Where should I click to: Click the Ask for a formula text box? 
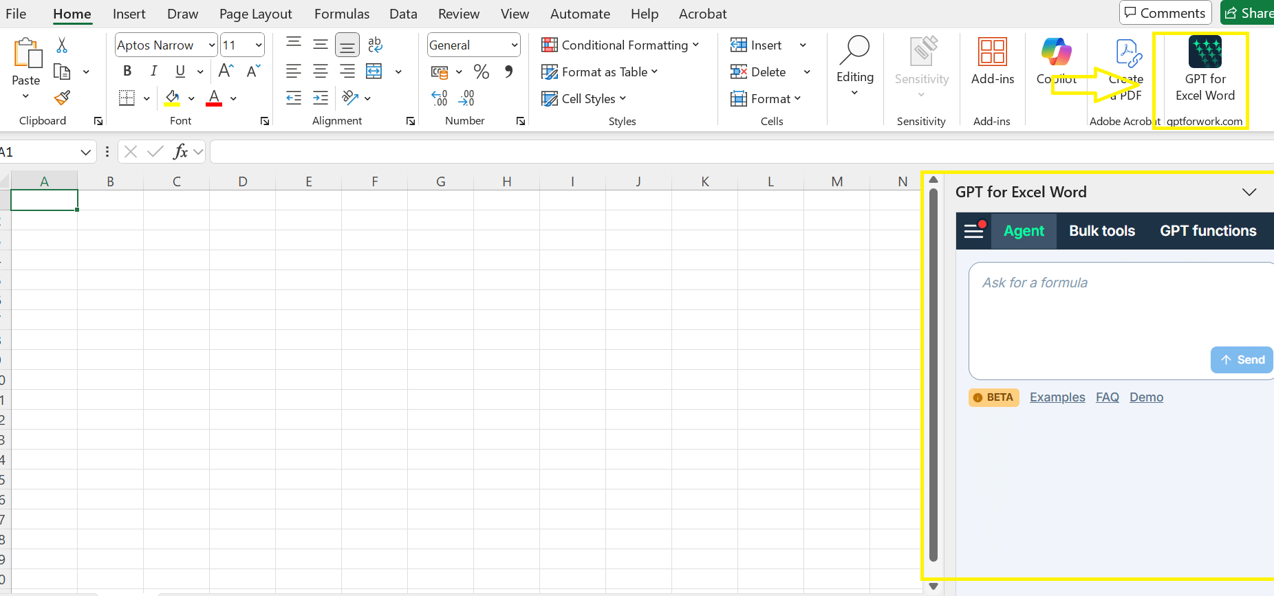(x=1121, y=321)
